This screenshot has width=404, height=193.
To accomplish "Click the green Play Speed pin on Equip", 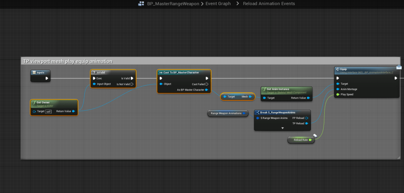I will tap(337, 95).
